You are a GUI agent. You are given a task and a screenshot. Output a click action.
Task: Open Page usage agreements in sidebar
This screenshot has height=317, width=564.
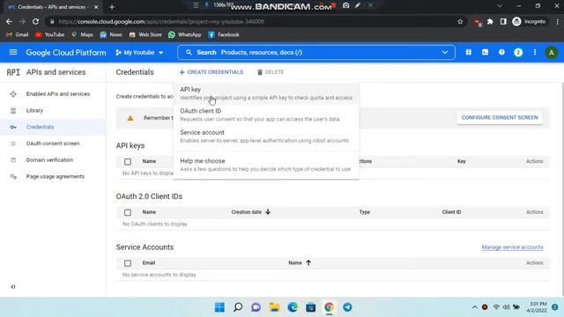coord(56,176)
